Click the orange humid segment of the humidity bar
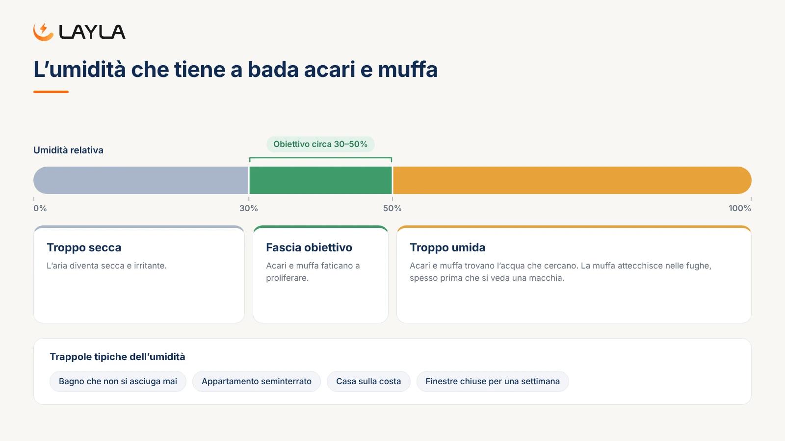 [572, 180]
